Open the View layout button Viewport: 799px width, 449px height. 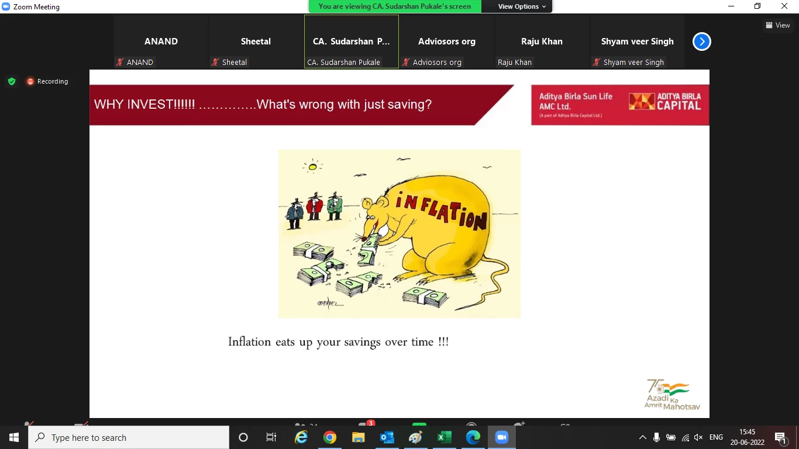[778, 25]
